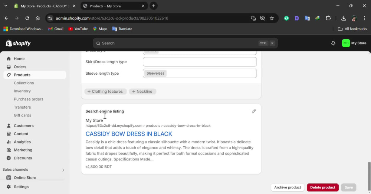Click the Archive product button
Viewport: 371px width, 194px height.
pyautogui.click(x=288, y=187)
